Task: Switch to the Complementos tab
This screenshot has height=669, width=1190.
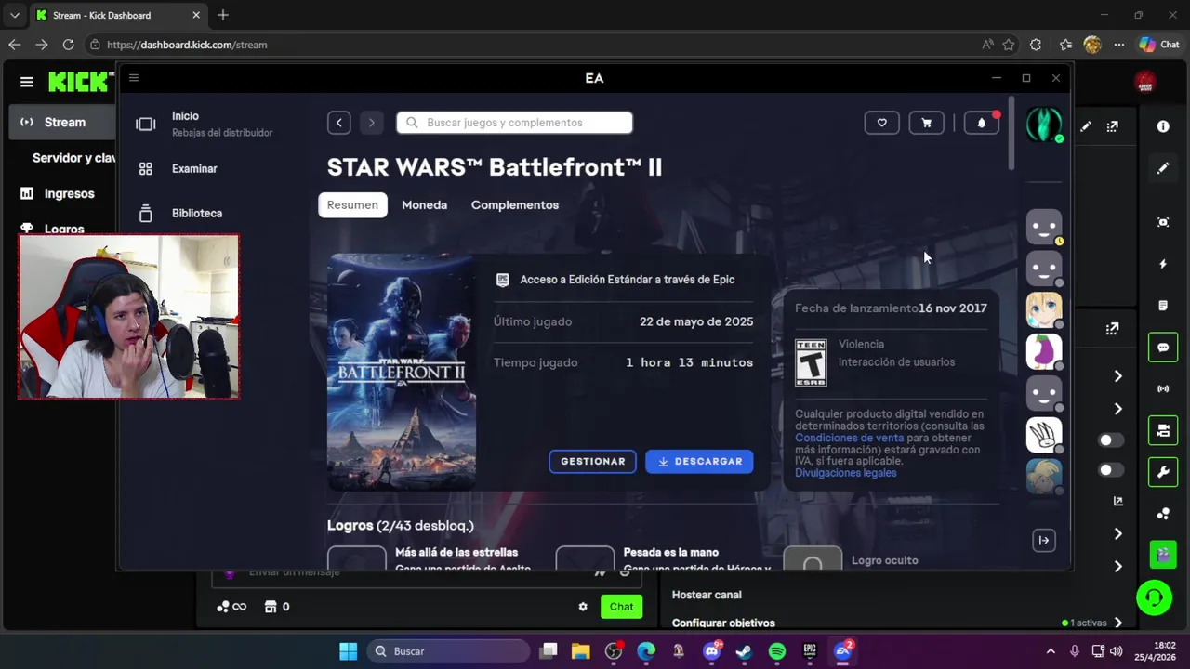Action: point(515,204)
